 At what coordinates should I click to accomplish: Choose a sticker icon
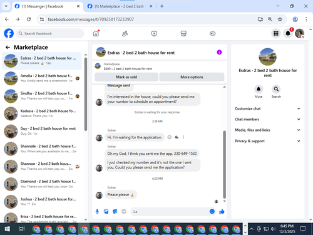click(x=115, y=212)
